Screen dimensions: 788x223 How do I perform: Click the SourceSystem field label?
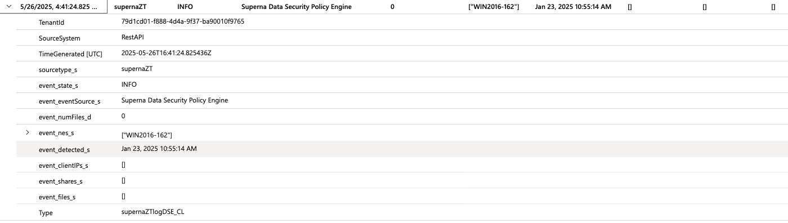[59, 38]
